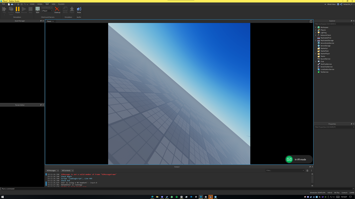Switch to the VIEW ribbon tab
This screenshot has width=355, height=199.
[54, 4]
